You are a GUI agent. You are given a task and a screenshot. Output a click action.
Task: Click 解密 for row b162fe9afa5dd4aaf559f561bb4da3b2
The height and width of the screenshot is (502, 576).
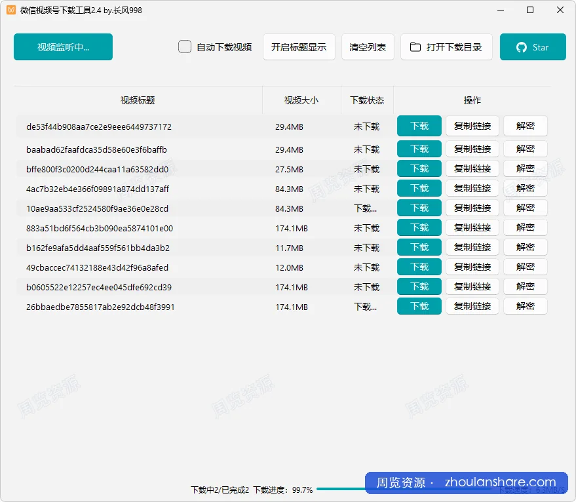pos(526,247)
